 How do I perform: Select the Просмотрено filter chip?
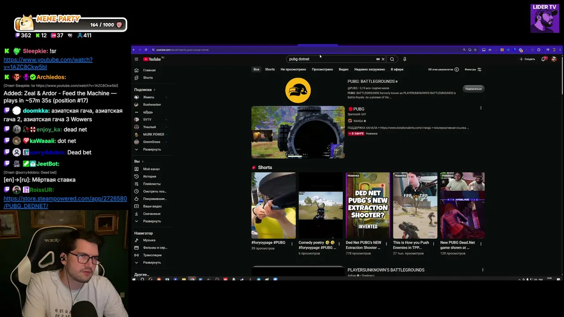point(323,70)
